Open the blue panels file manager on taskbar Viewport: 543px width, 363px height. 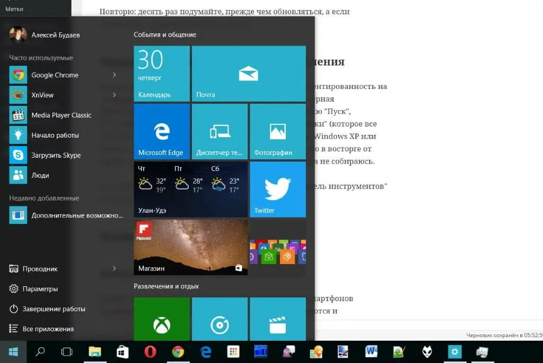tap(261, 352)
